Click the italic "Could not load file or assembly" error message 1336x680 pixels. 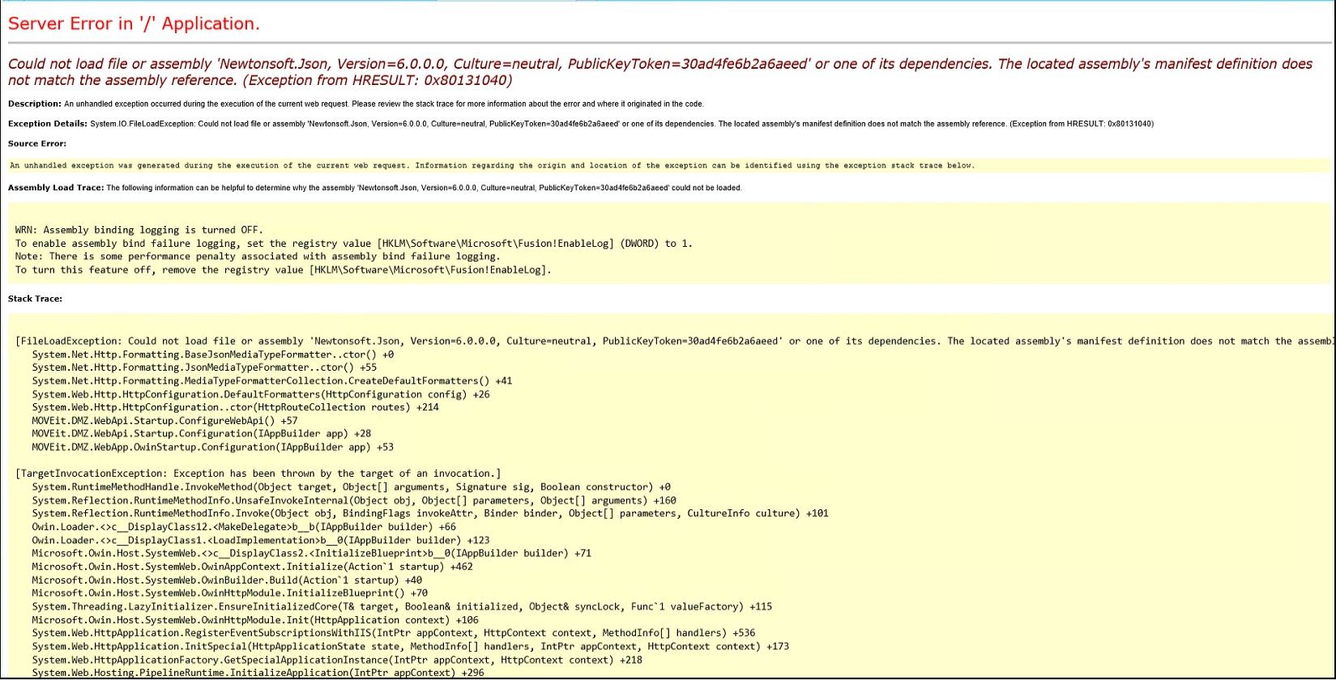[660, 72]
